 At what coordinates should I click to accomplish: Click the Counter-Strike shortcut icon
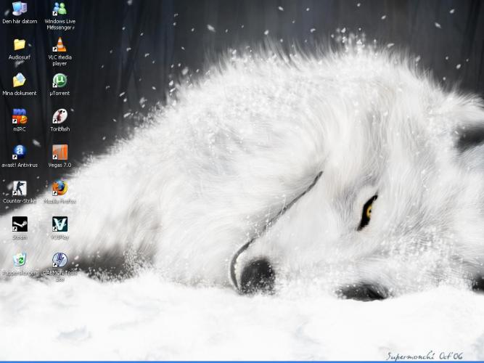click(20, 188)
